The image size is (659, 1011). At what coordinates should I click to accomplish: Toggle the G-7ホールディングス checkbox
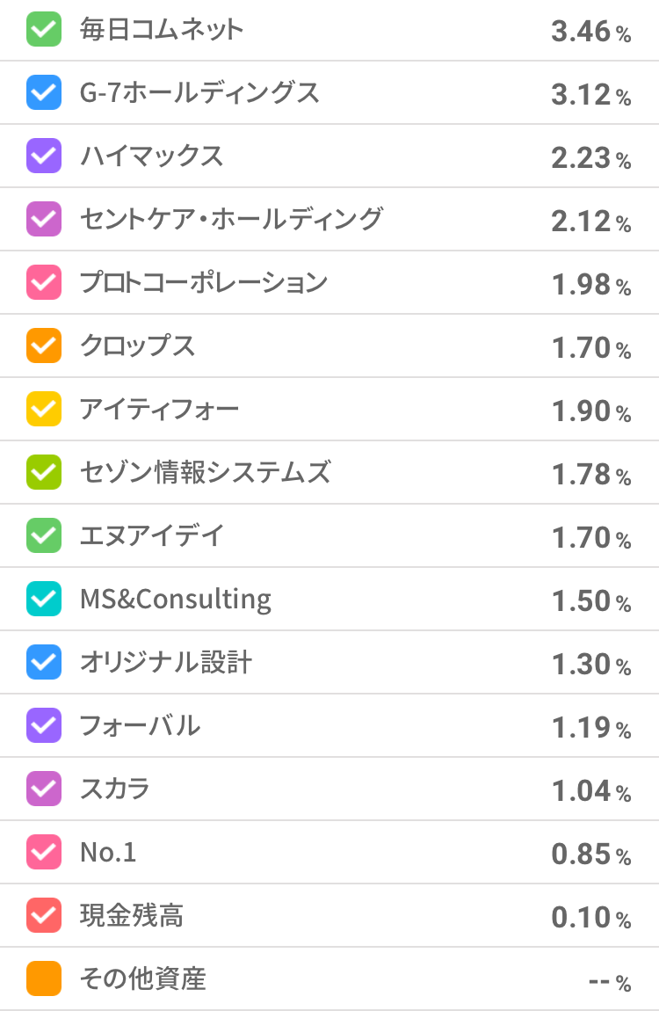[44, 92]
